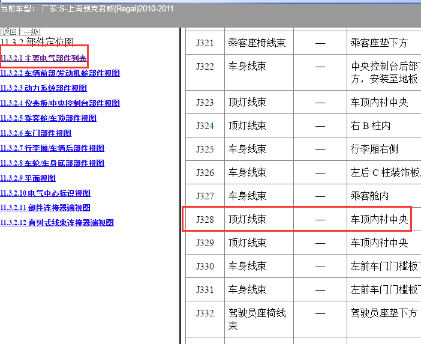Click 车身线束 in J327 row

click(x=247, y=196)
